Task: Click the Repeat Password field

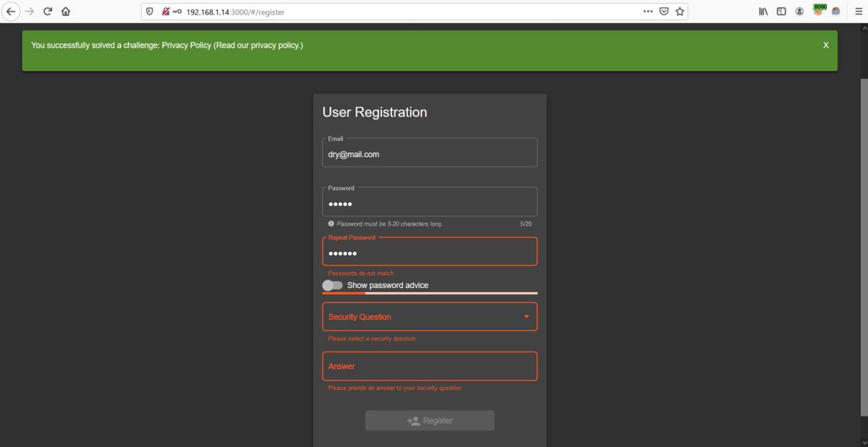Action: coord(430,251)
